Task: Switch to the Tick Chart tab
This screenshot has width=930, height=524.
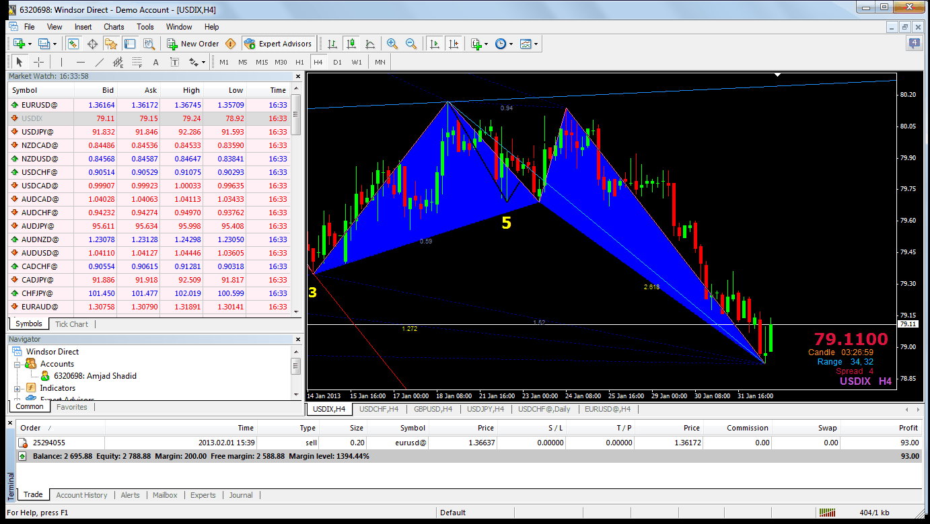Action: pos(71,324)
